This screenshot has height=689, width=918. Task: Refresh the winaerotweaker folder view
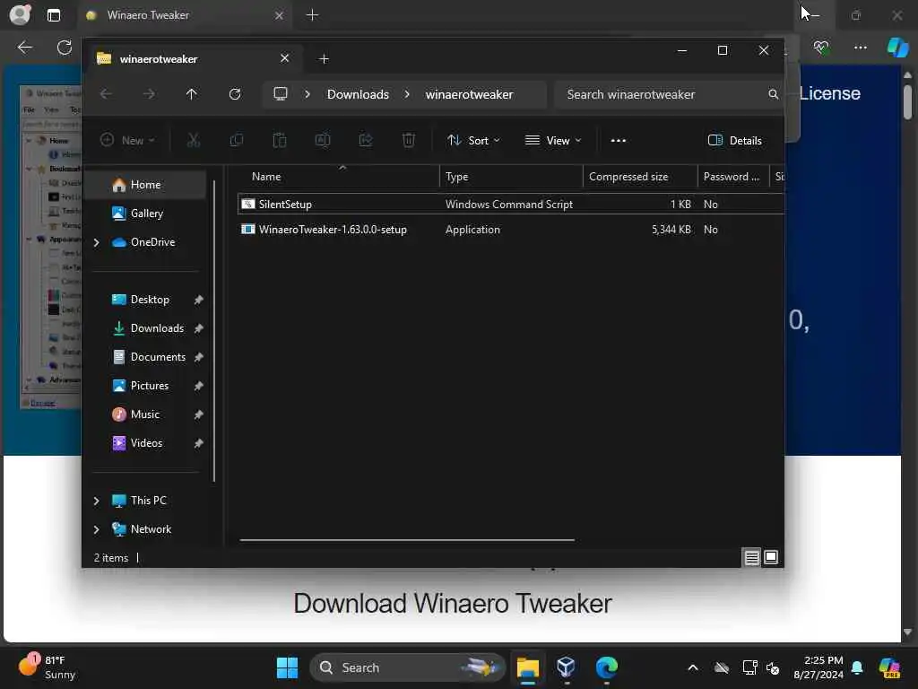[235, 94]
